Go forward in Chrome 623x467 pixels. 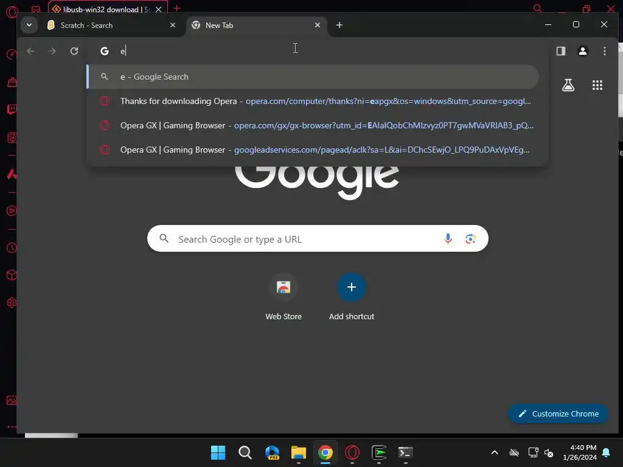52,51
